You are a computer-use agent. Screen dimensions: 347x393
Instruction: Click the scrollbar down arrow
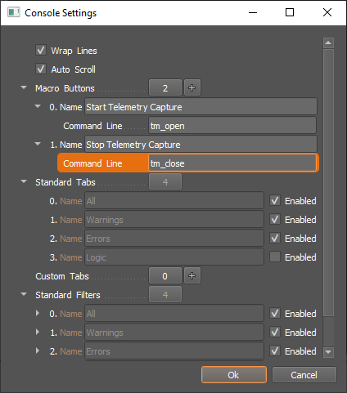328,351
